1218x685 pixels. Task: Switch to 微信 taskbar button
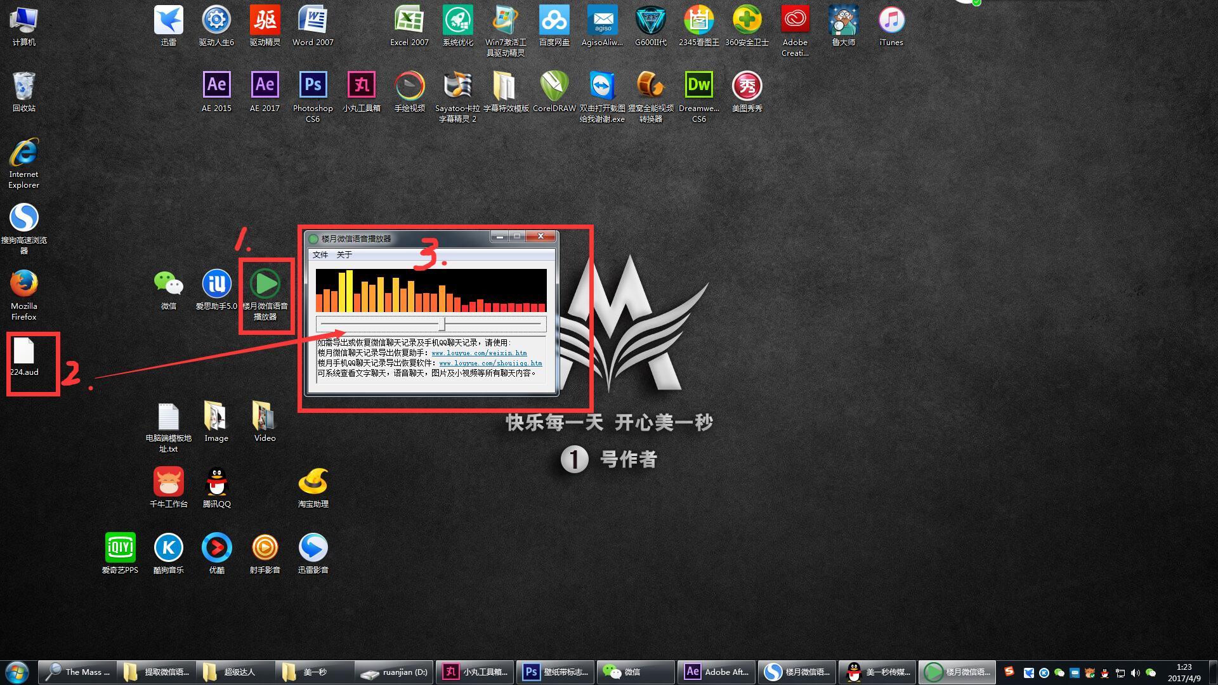click(636, 672)
